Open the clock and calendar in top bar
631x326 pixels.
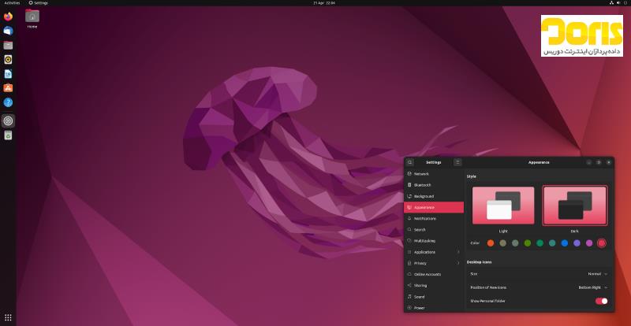[324, 3]
